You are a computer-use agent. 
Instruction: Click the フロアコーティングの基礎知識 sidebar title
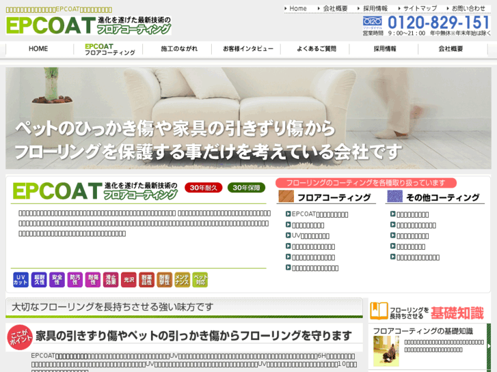click(423, 331)
